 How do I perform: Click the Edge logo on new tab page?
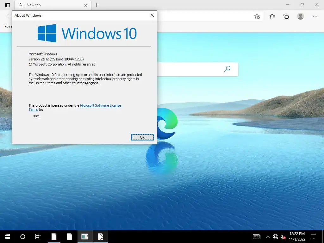coord(167,124)
